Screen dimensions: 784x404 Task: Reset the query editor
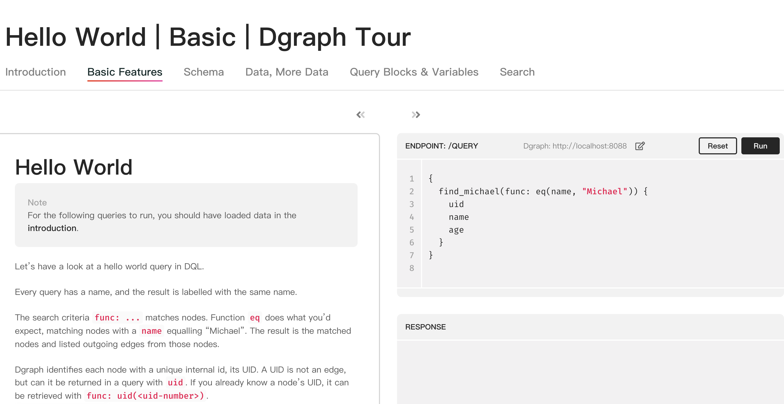717,146
